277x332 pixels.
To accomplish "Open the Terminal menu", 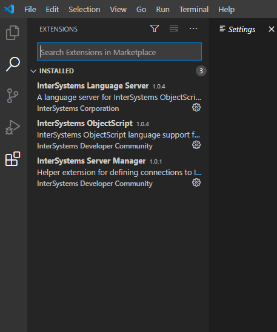I will [x=194, y=10].
